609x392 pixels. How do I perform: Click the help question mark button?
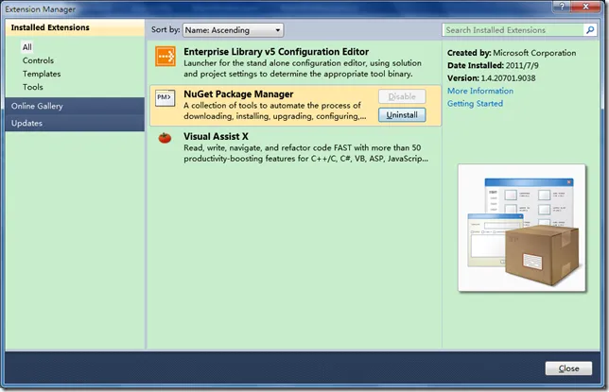click(x=563, y=7)
